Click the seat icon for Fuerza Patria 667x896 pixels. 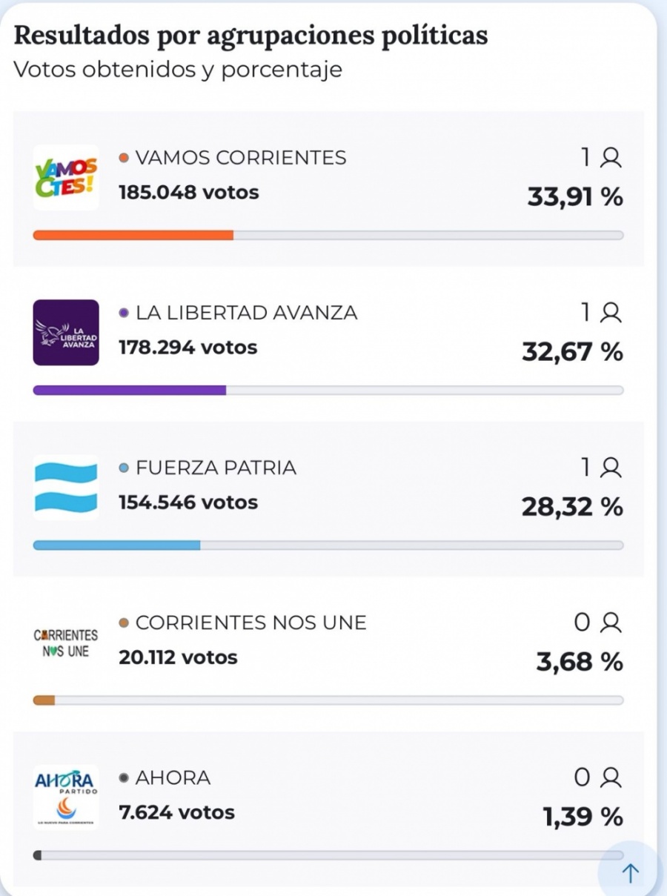pyautogui.click(x=611, y=468)
